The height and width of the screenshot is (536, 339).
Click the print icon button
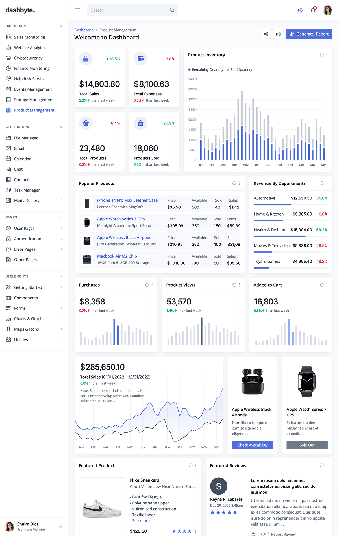click(x=278, y=34)
